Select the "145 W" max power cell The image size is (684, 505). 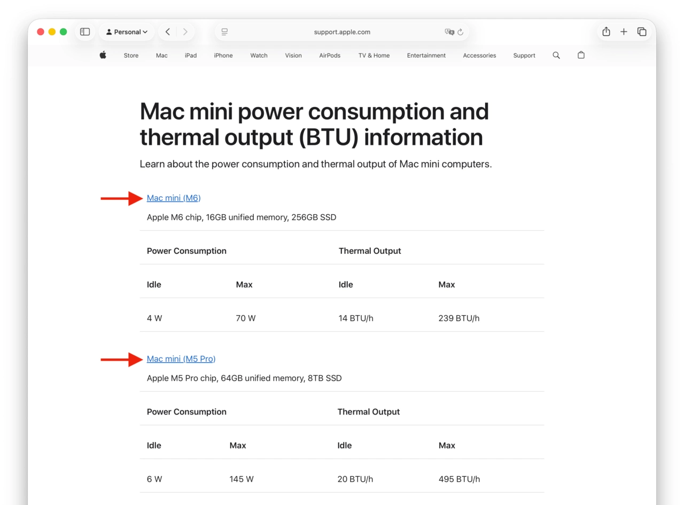[x=242, y=479]
